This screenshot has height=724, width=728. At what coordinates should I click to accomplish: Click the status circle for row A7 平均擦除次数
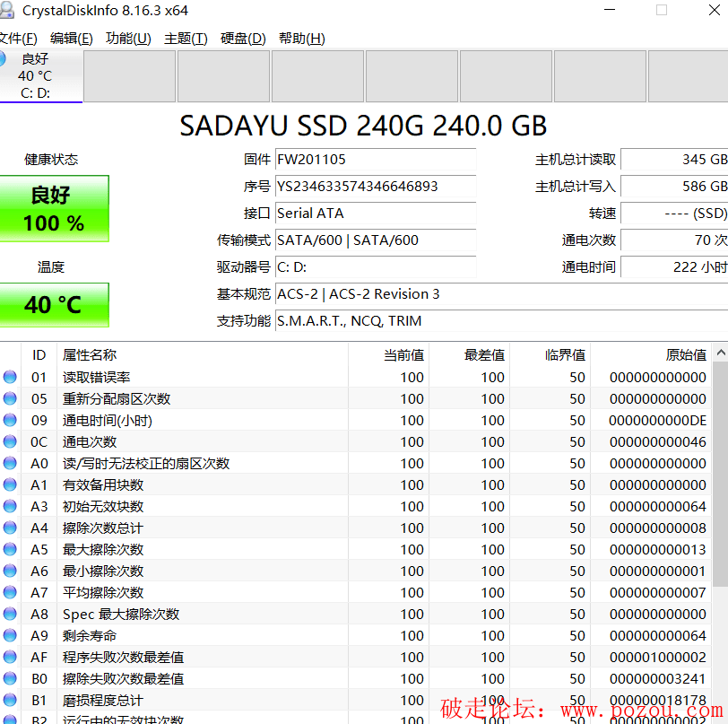pos(10,592)
